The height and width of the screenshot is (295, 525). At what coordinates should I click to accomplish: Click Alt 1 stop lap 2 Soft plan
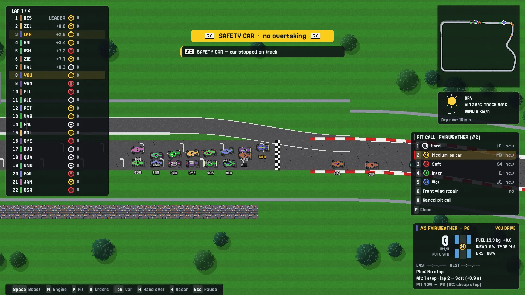[448, 278]
